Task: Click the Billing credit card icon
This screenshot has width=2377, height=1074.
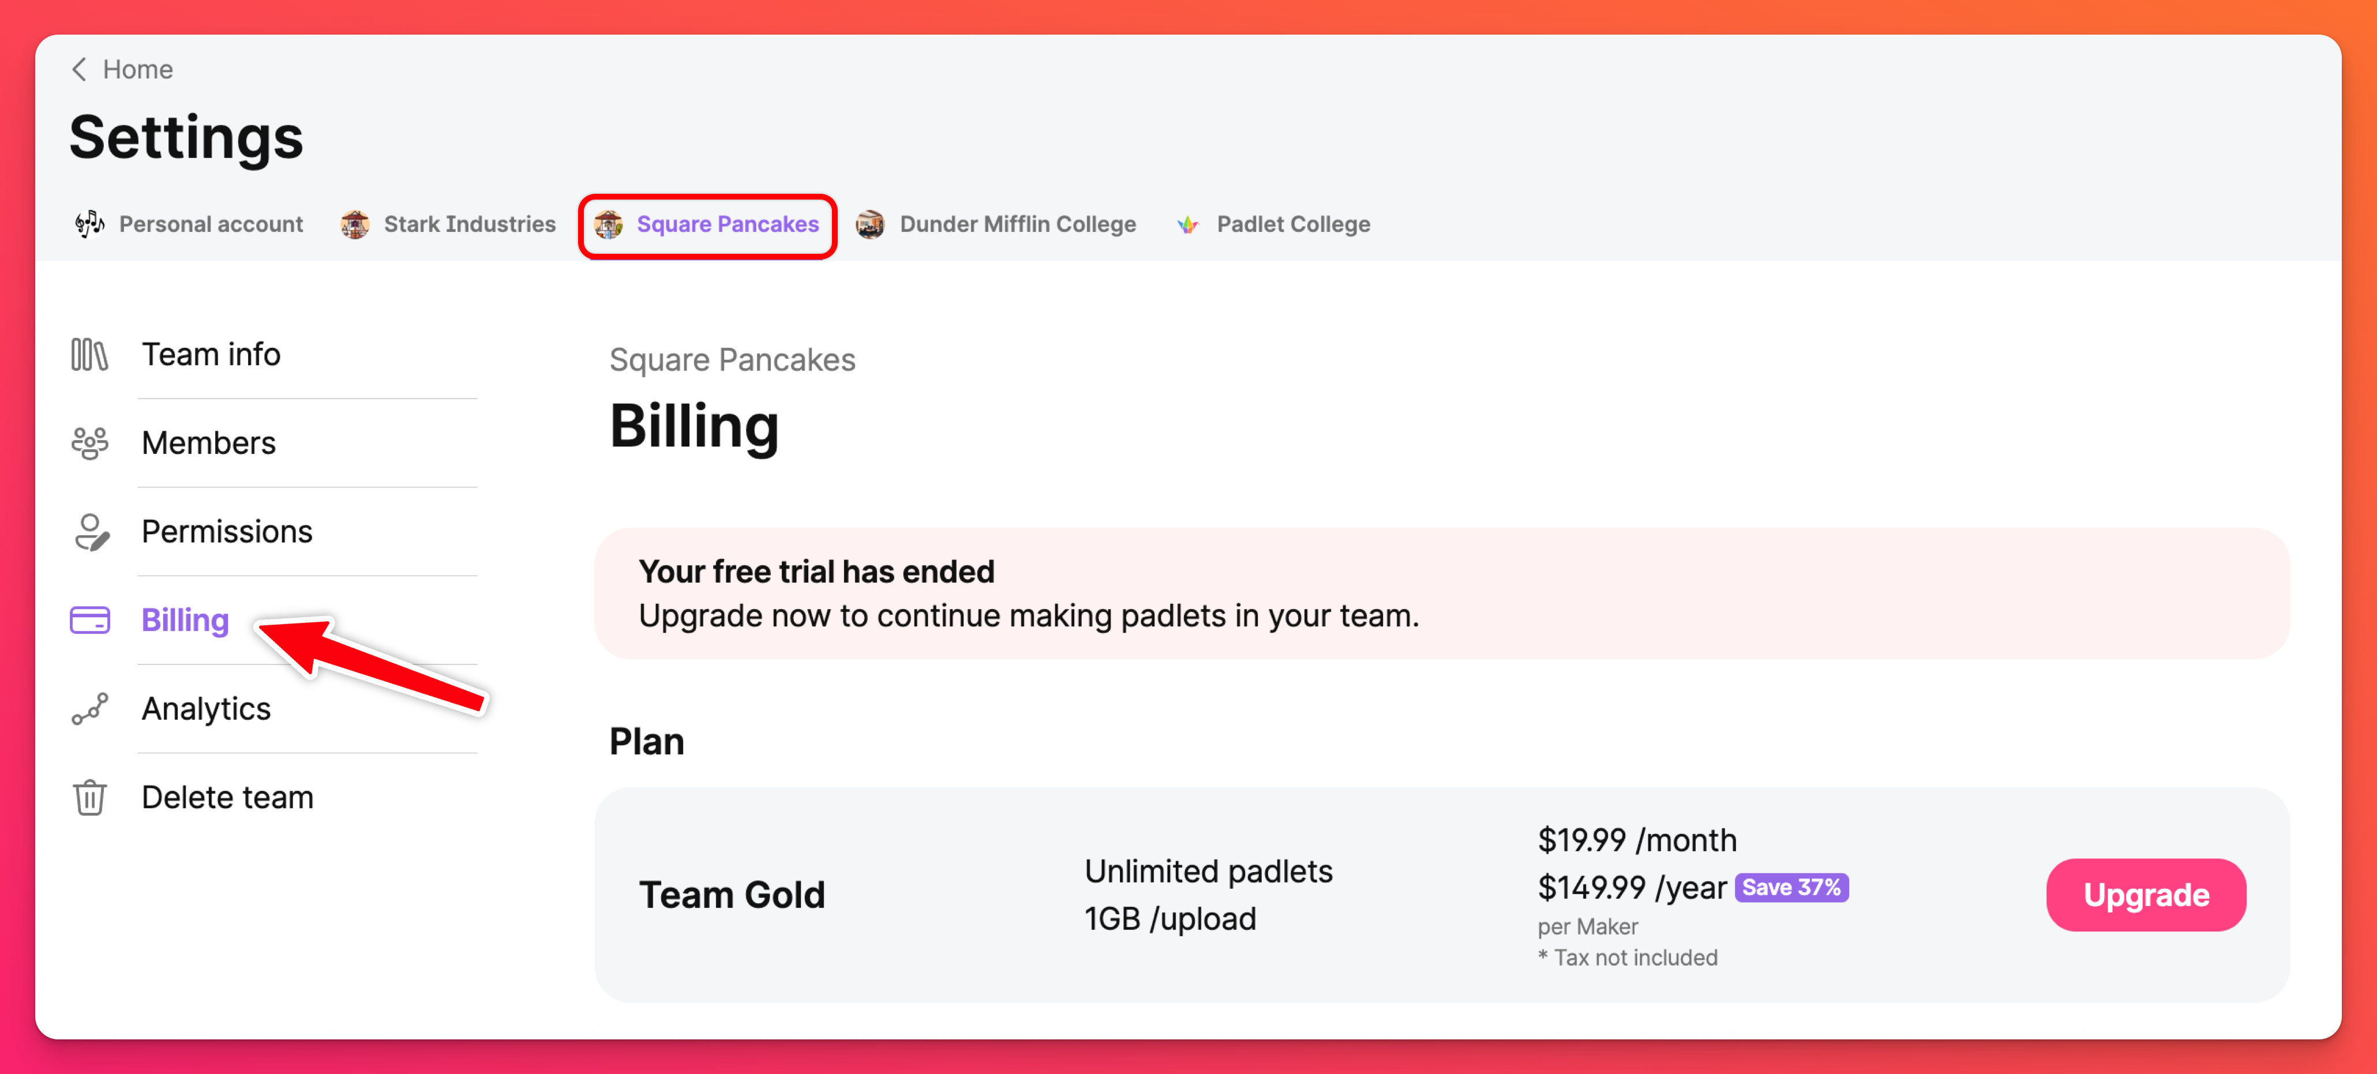Action: pyautogui.click(x=89, y=620)
